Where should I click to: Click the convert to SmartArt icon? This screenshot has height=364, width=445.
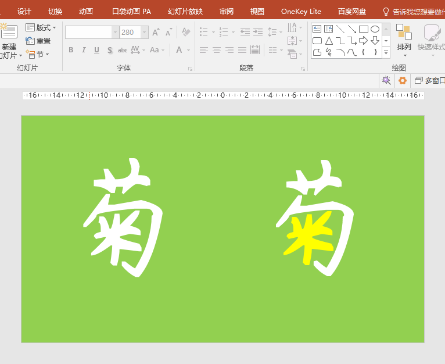292,53
